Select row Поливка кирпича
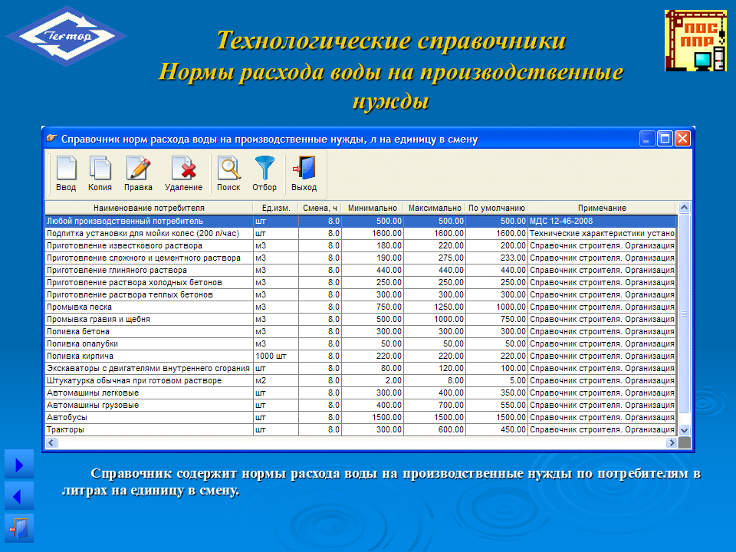Screen dimensions: 736x552 (360, 356)
